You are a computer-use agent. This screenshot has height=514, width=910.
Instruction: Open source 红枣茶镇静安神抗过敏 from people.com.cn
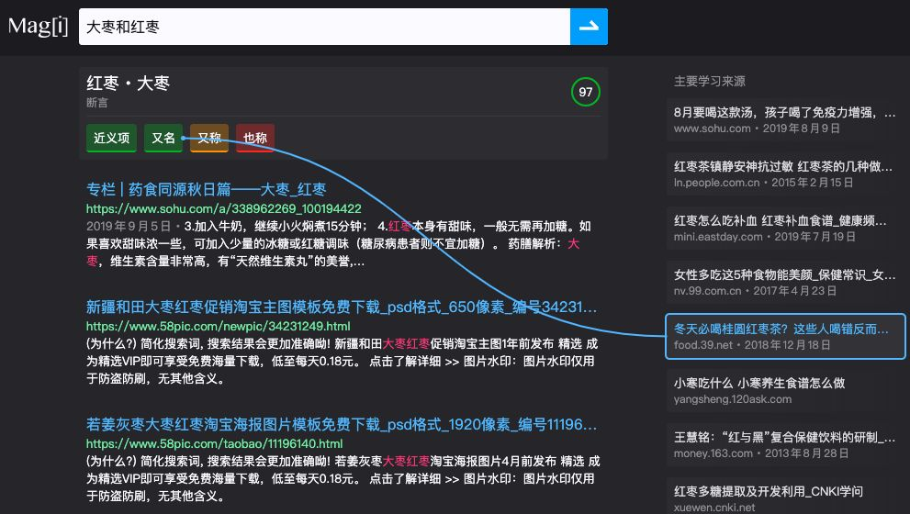click(784, 174)
